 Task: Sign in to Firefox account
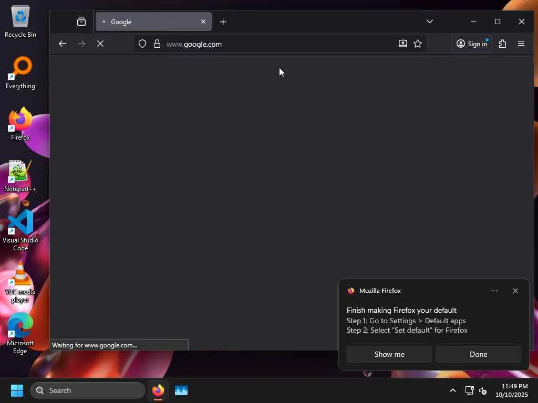coord(472,44)
